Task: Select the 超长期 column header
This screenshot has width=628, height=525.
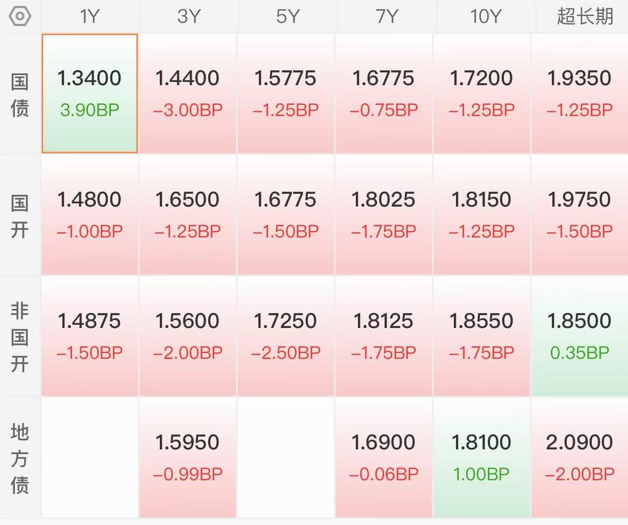Action: coord(585,17)
